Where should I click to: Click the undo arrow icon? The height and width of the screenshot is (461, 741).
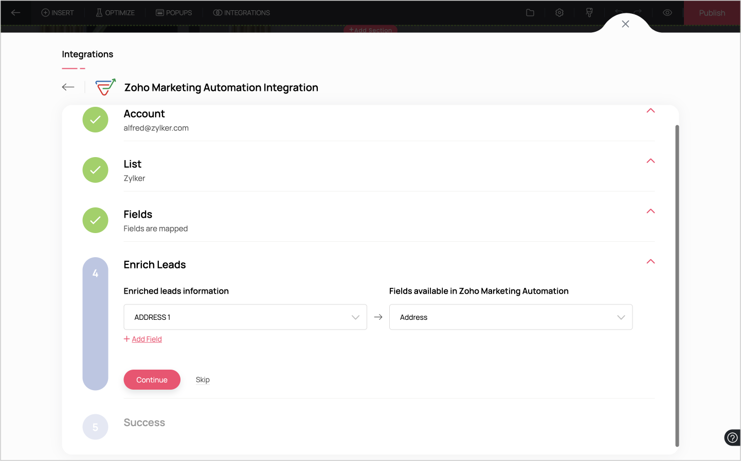tap(619, 12)
